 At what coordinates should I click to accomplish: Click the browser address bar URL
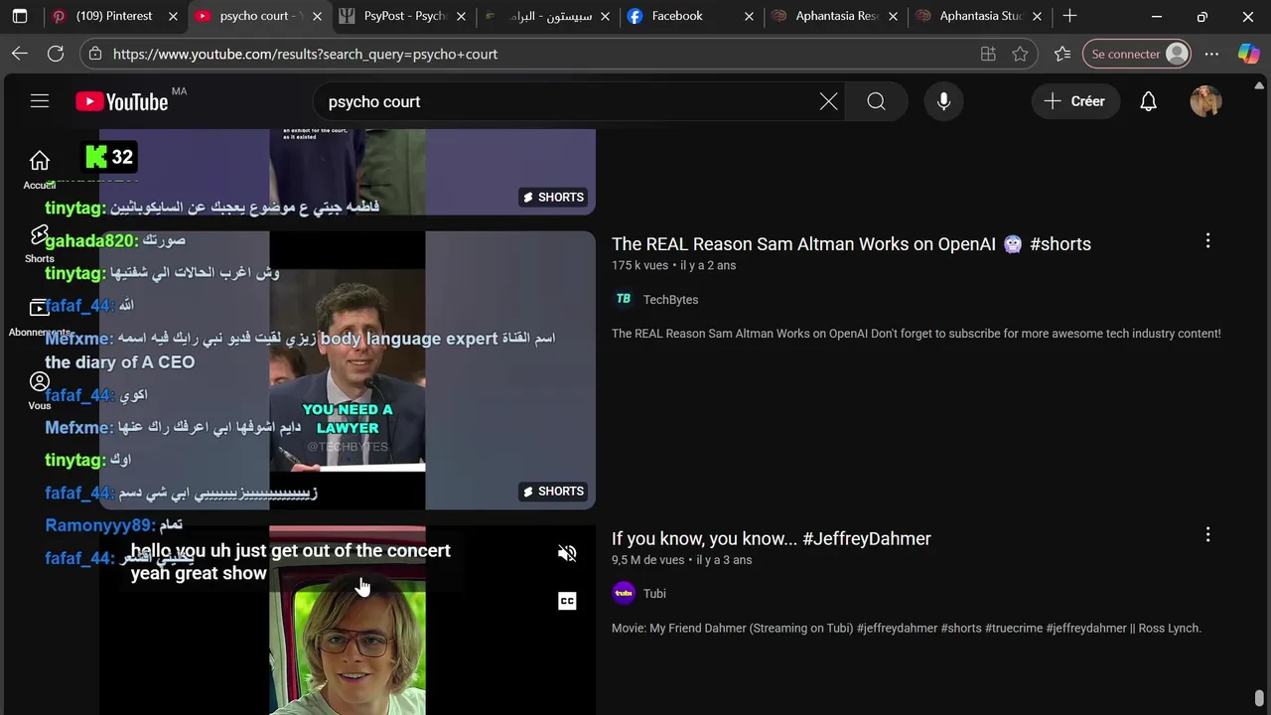coord(305,54)
